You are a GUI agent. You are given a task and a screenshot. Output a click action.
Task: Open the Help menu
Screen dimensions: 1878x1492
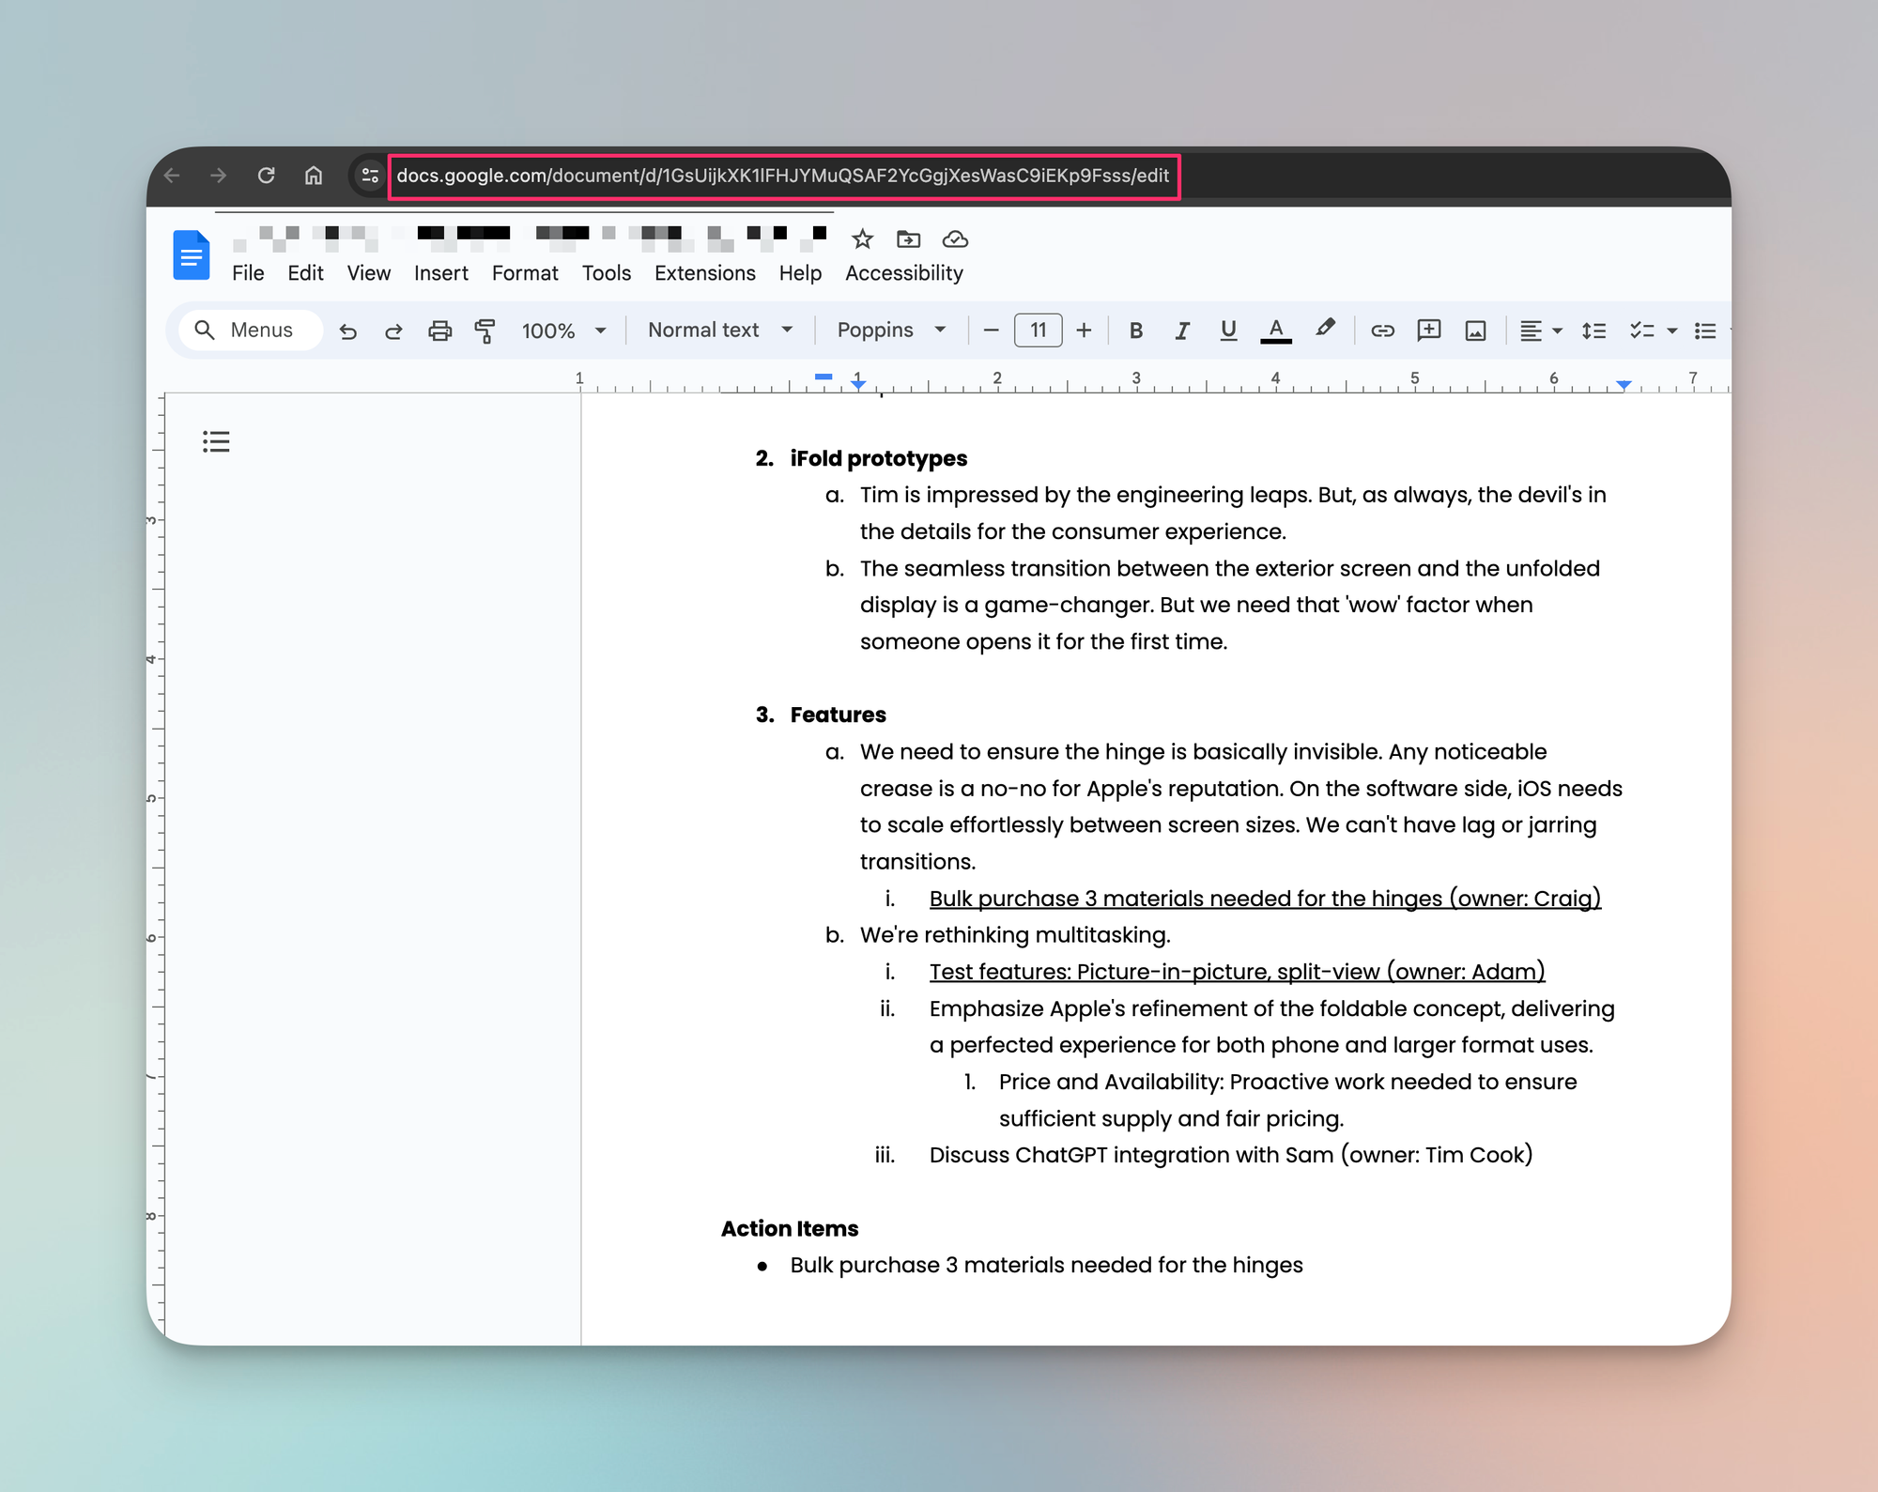click(800, 273)
